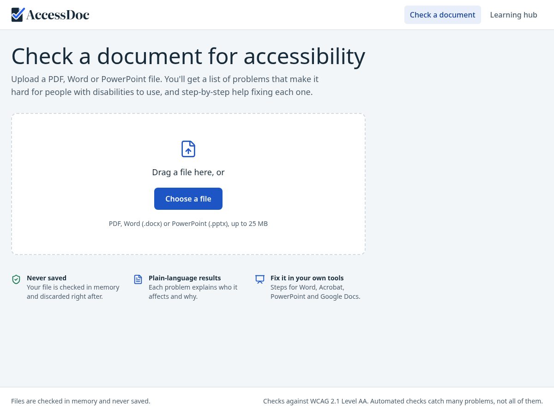
Task: Click the file upload arrow icon
Action: [188, 149]
